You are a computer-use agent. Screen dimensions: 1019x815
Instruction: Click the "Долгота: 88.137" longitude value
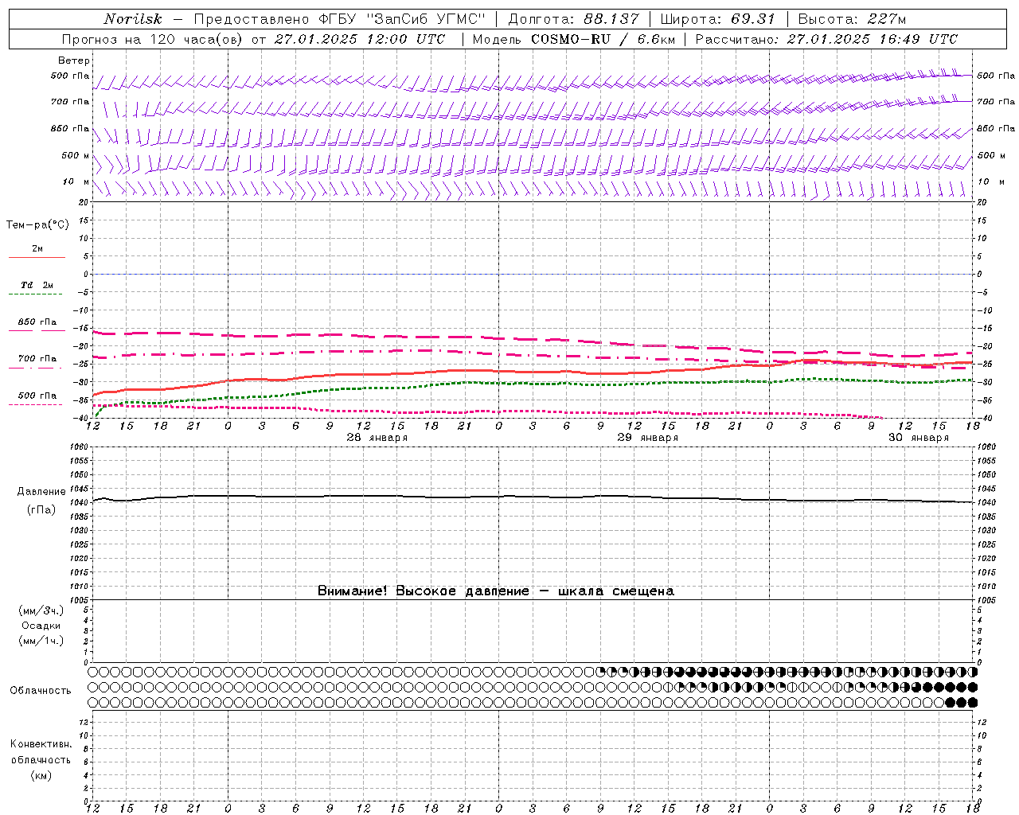pyautogui.click(x=574, y=19)
